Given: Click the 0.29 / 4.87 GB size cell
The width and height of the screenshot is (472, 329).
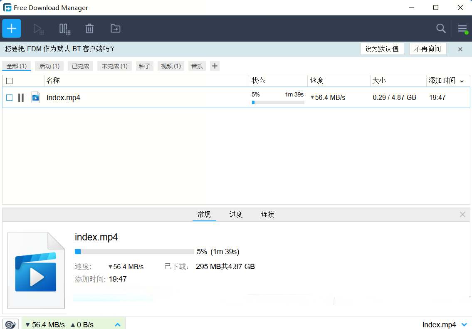Looking at the screenshot, I should [394, 97].
